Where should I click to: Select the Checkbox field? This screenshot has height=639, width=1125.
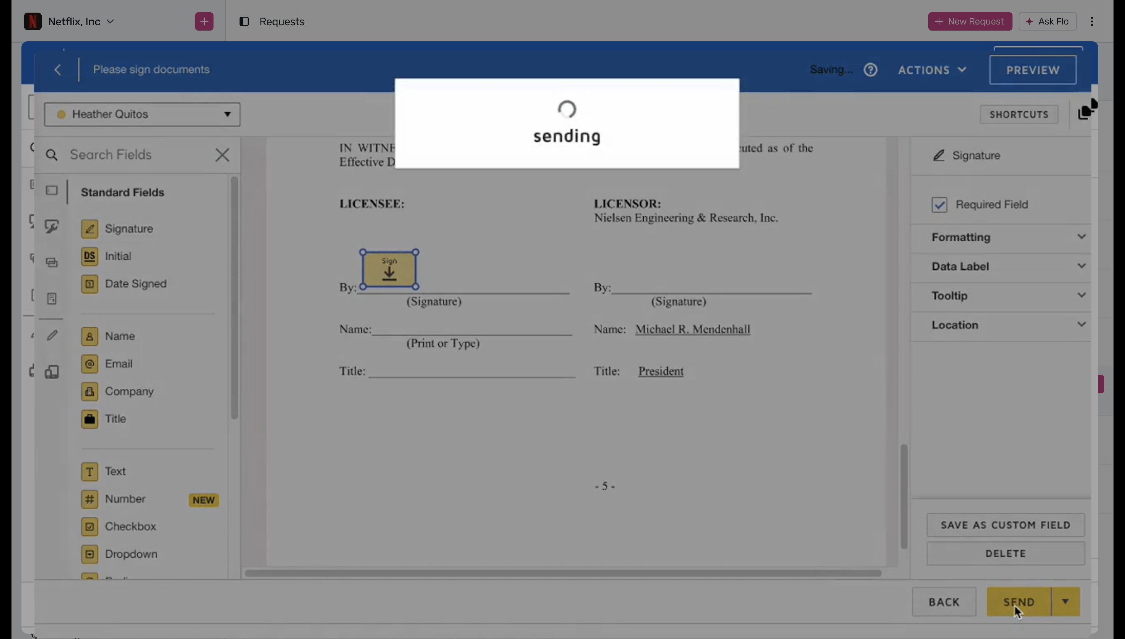tap(119, 527)
